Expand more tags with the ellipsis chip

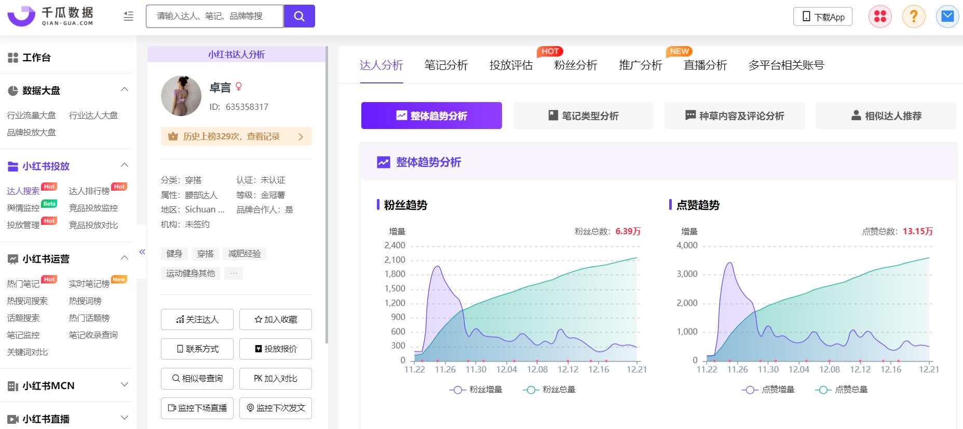tap(234, 274)
